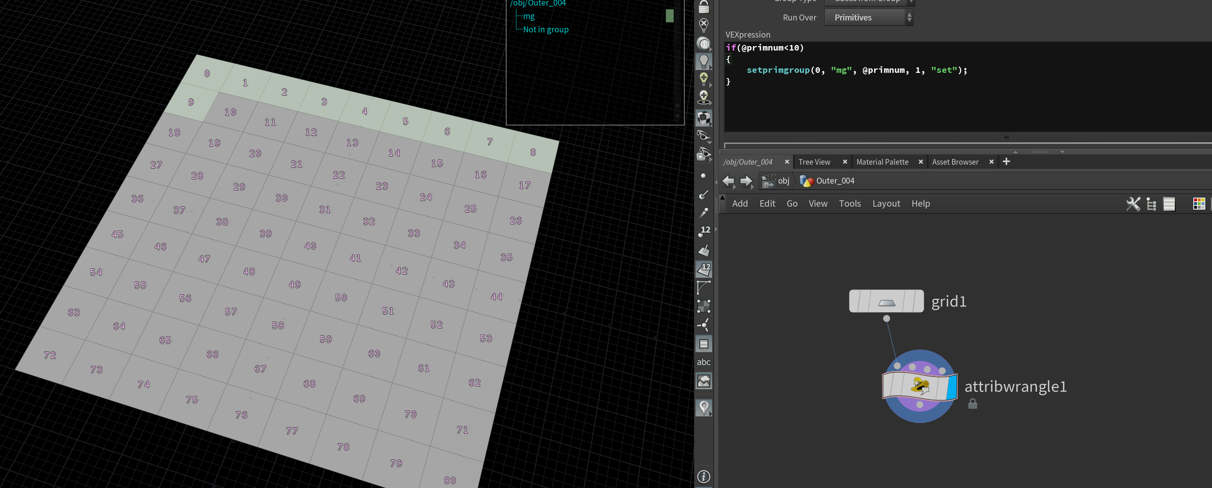1212x488 pixels.
Task: Open the Layout menu
Action: click(886, 204)
